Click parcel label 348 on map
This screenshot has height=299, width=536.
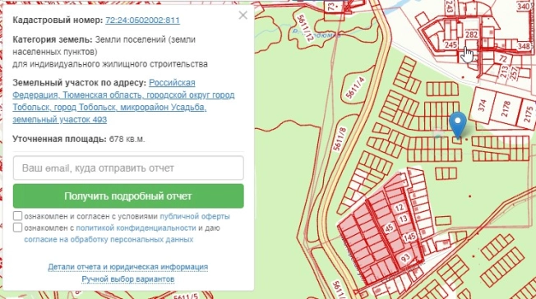[524, 45]
